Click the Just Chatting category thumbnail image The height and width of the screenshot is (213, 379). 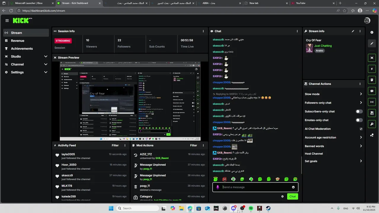[x=309, y=48]
